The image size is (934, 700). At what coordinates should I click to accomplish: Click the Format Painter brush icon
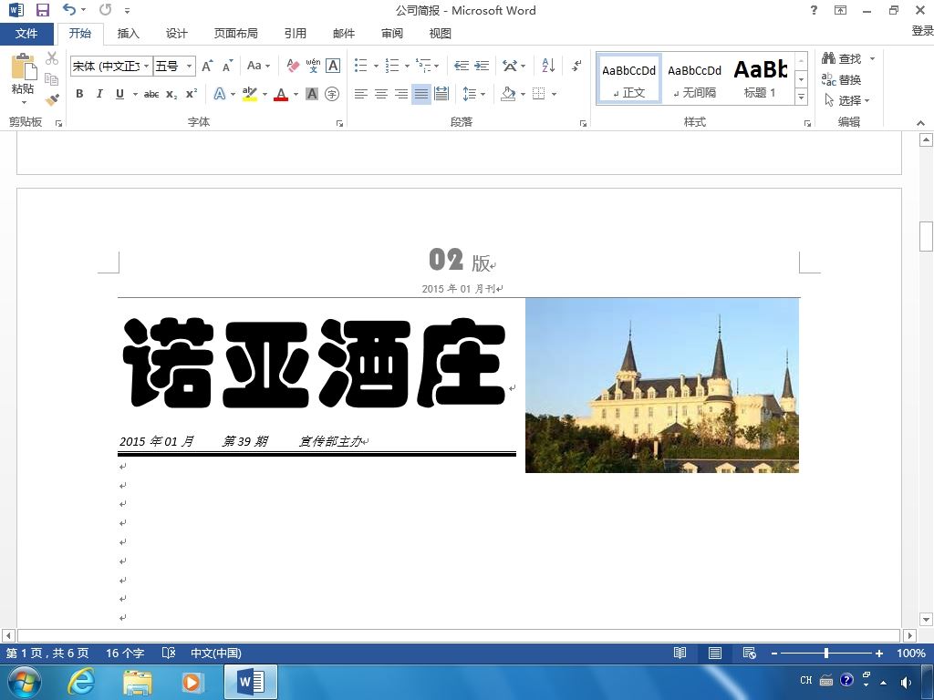52,99
